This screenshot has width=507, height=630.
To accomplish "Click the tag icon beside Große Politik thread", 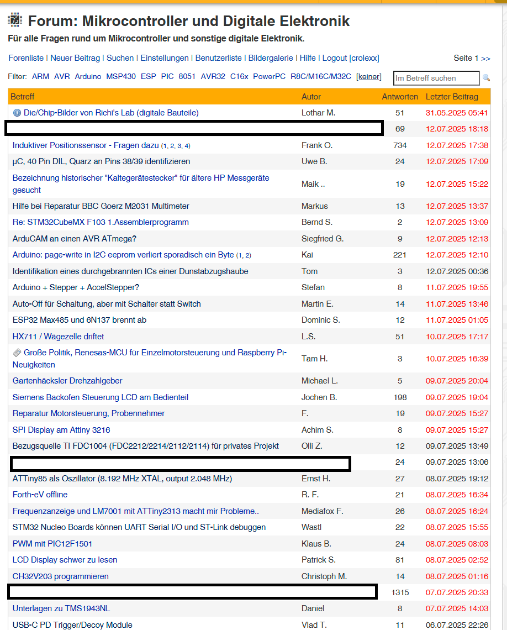I will [17, 353].
